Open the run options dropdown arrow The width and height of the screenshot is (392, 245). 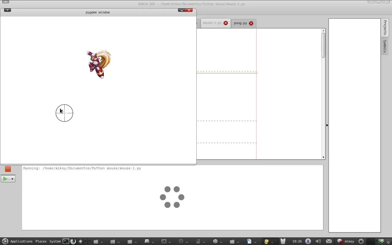(x=12, y=179)
